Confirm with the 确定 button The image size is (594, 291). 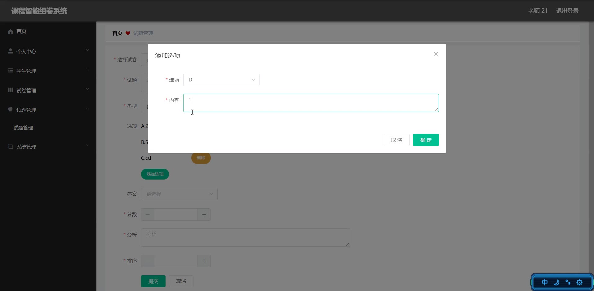426,140
